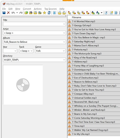Expand the Album field dropdown

tap(64, 42)
